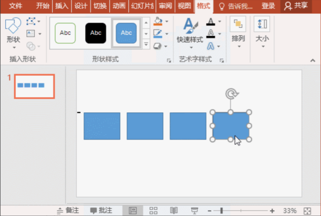321x216 pixels.
Task: Open the 形状 shapes gallery
Action: coord(13,32)
